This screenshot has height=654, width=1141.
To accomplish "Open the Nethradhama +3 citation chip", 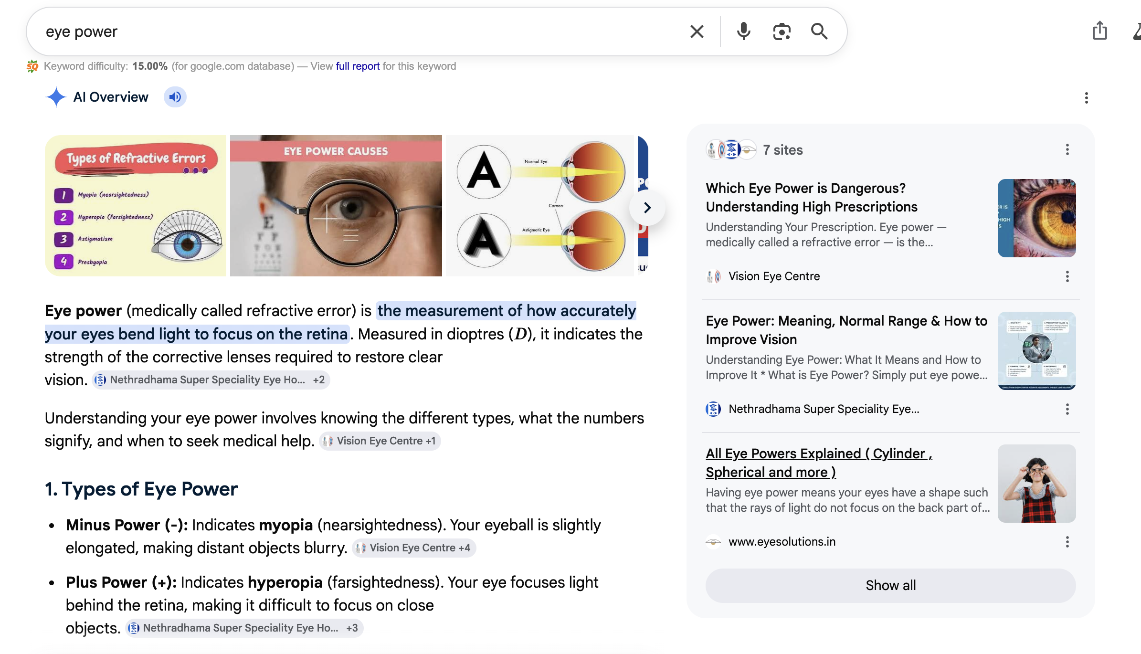I will (244, 628).
